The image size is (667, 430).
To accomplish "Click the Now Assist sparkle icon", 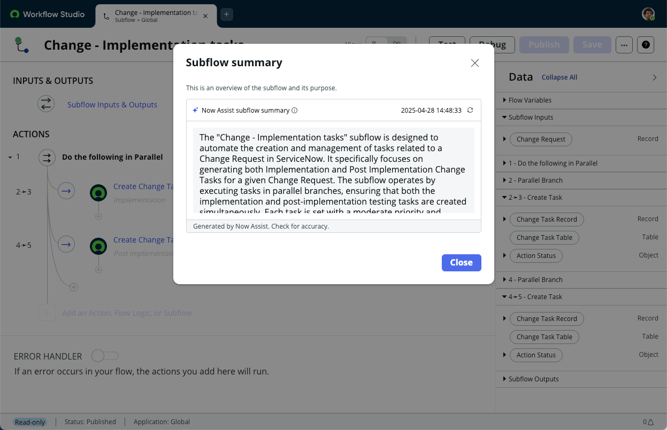I will [195, 111].
